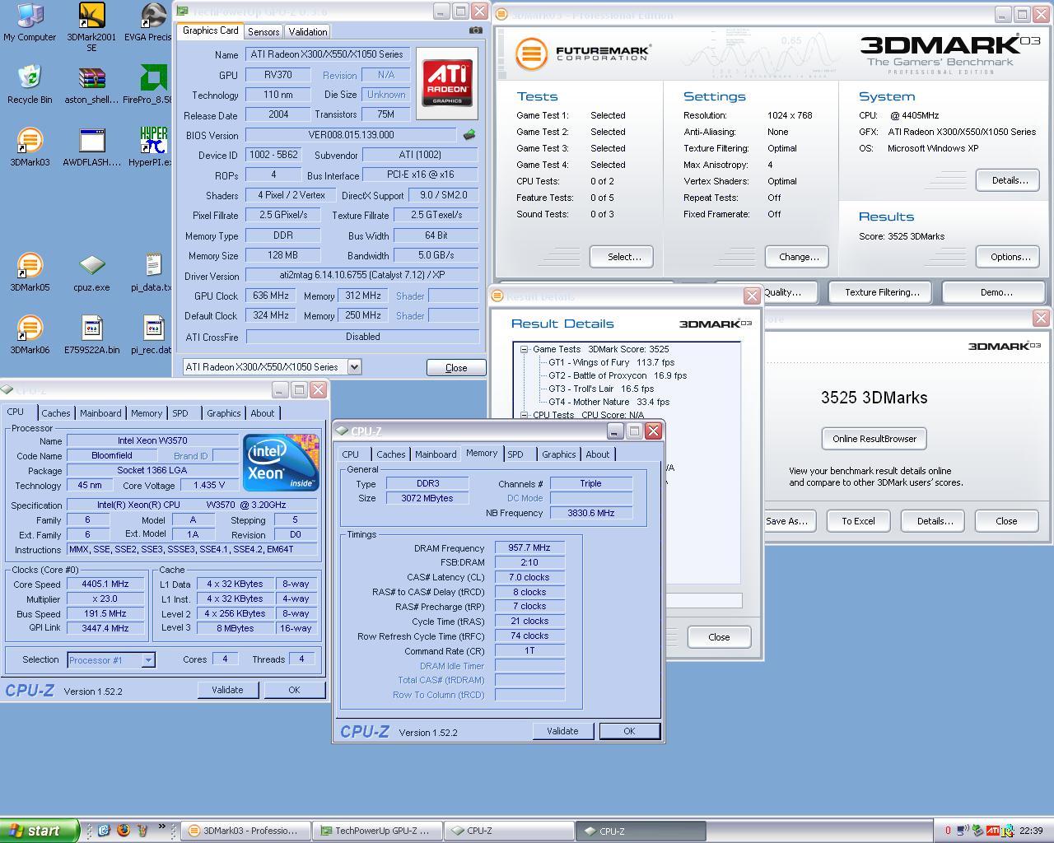1054x843 pixels.
Task: Open 3DMark2001 SE desktop shortcut
Action: tap(91, 27)
